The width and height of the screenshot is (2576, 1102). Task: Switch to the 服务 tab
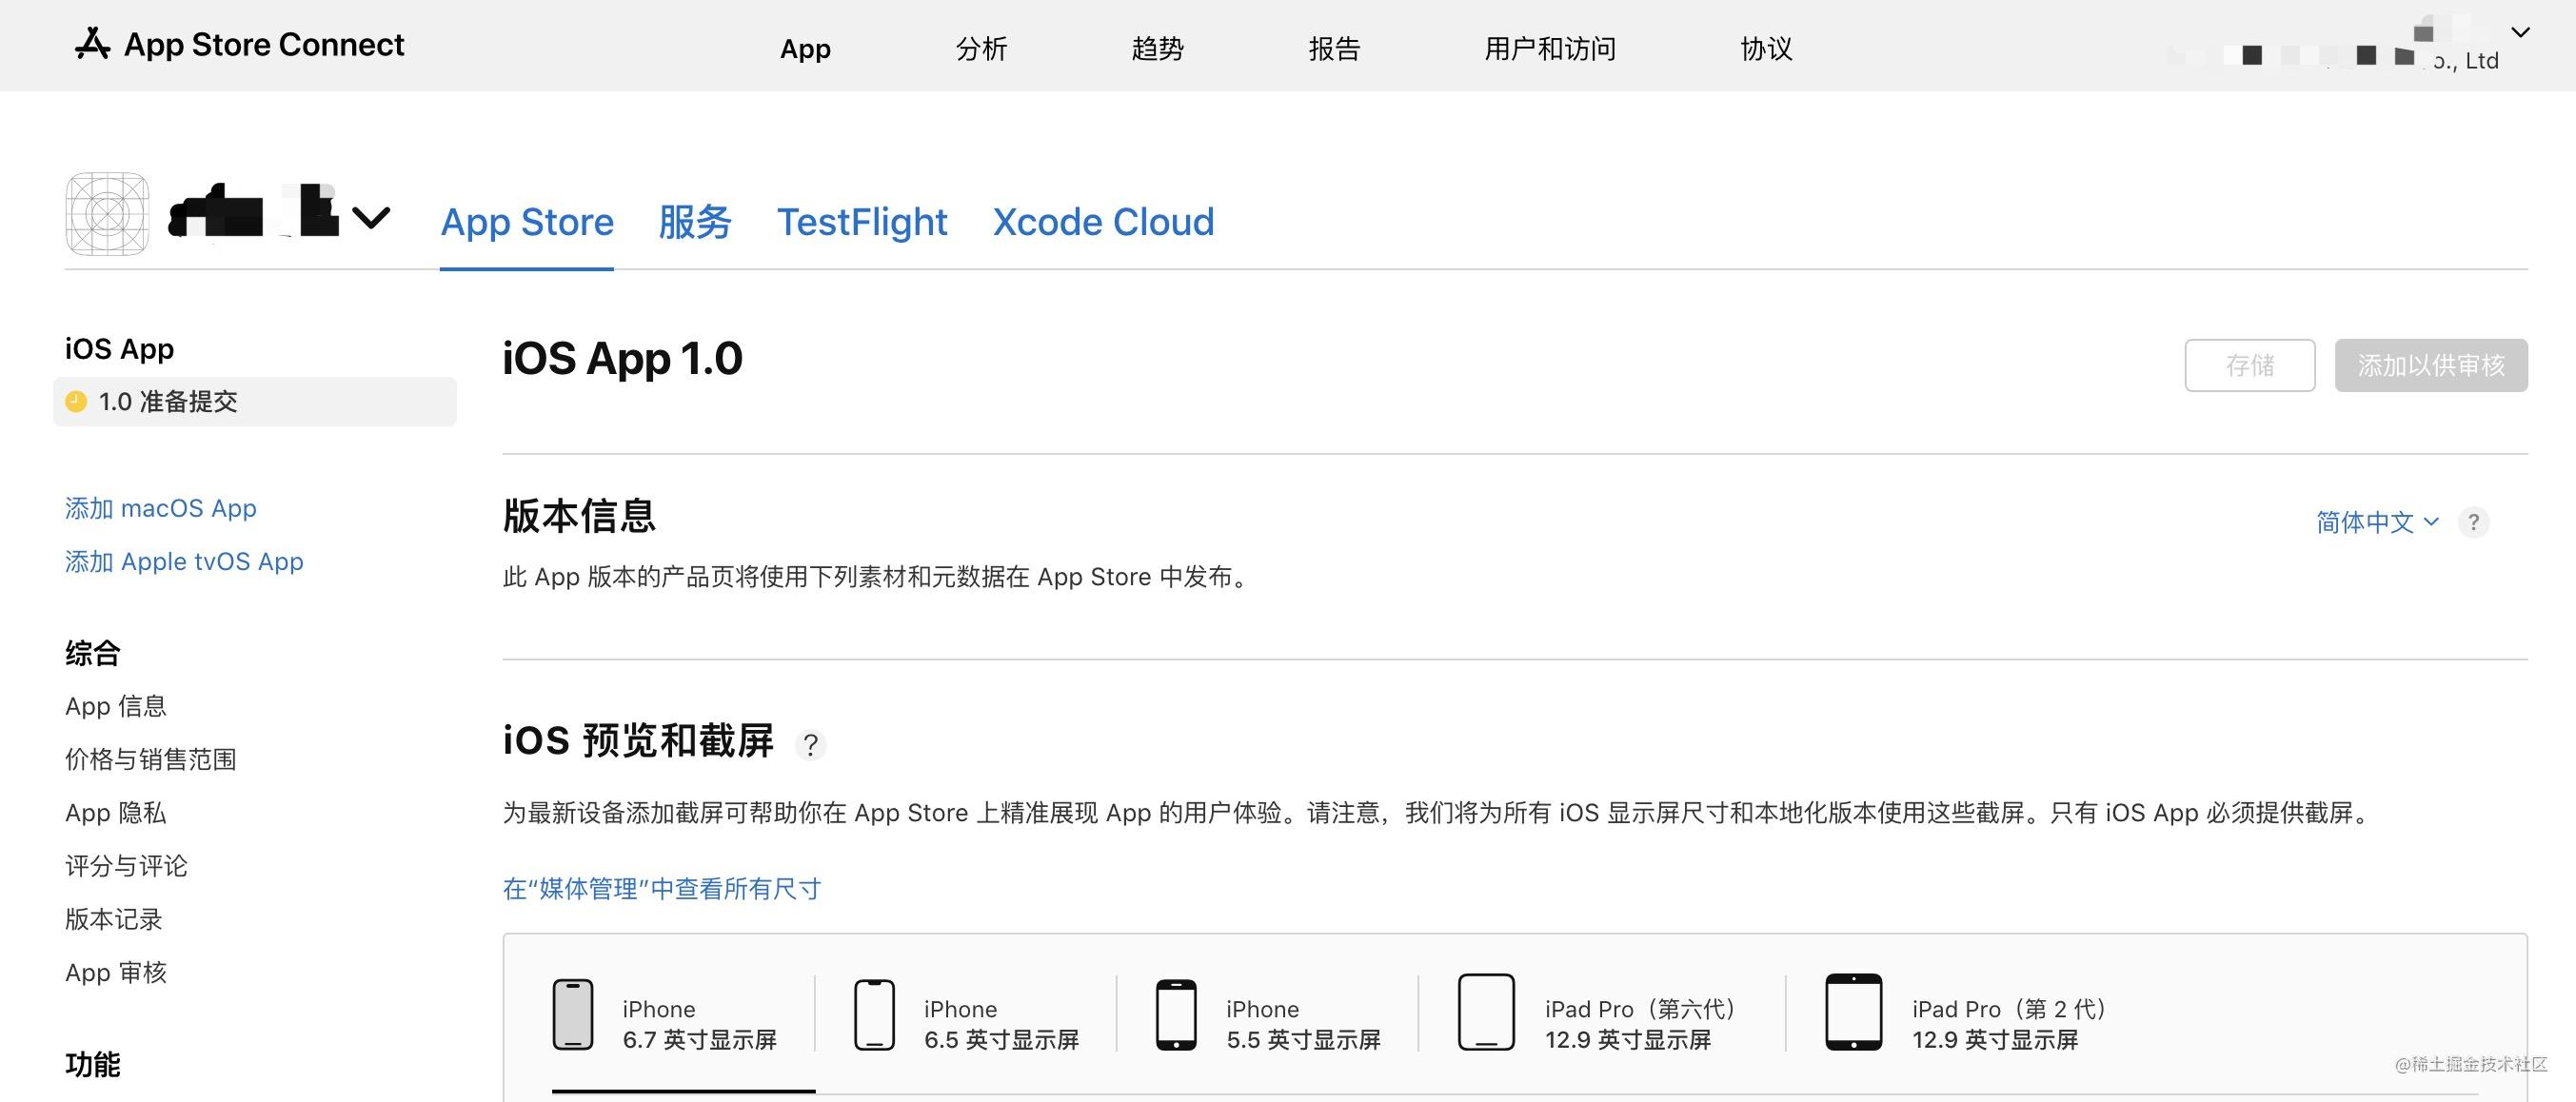coord(695,221)
